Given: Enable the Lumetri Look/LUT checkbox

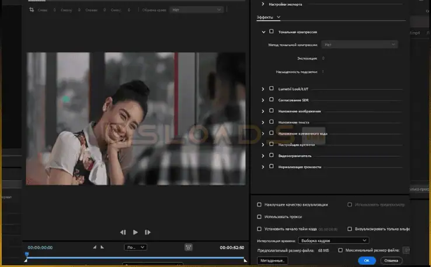Looking at the screenshot, I should click(272, 89).
